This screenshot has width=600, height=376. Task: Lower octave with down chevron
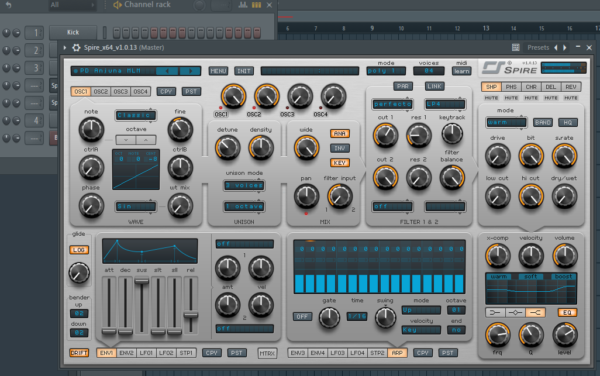(126, 140)
